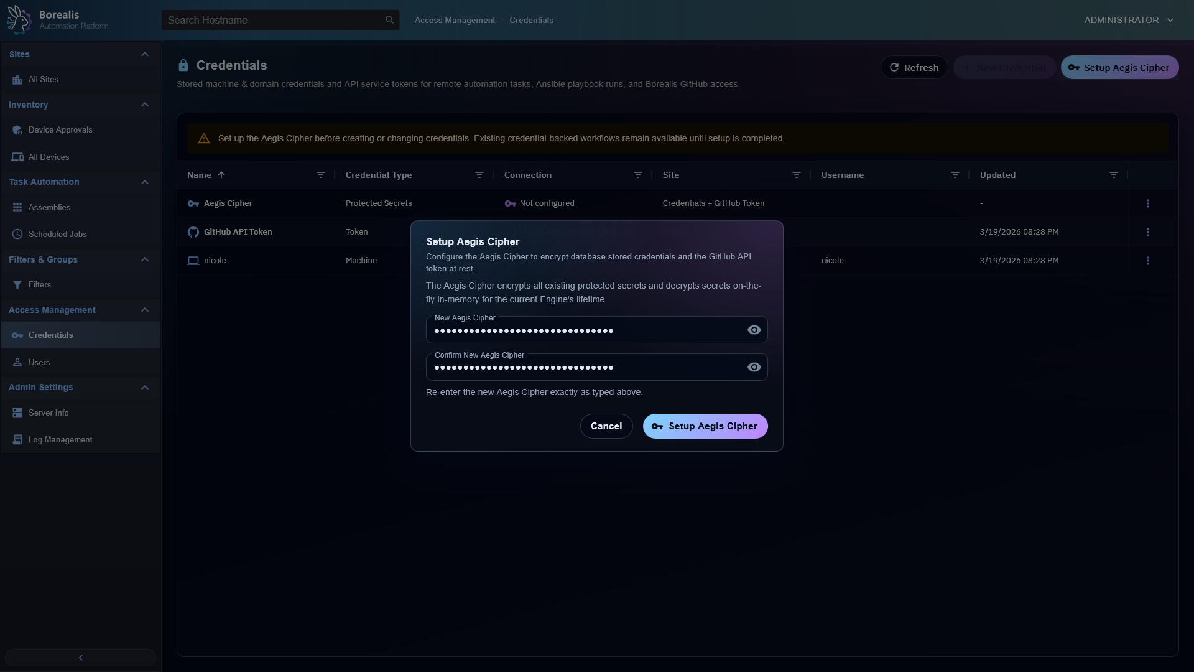The height and width of the screenshot is (672, 1194).
Task: Click the Credentials breadcrumb
Action: [x=531, y=20]
